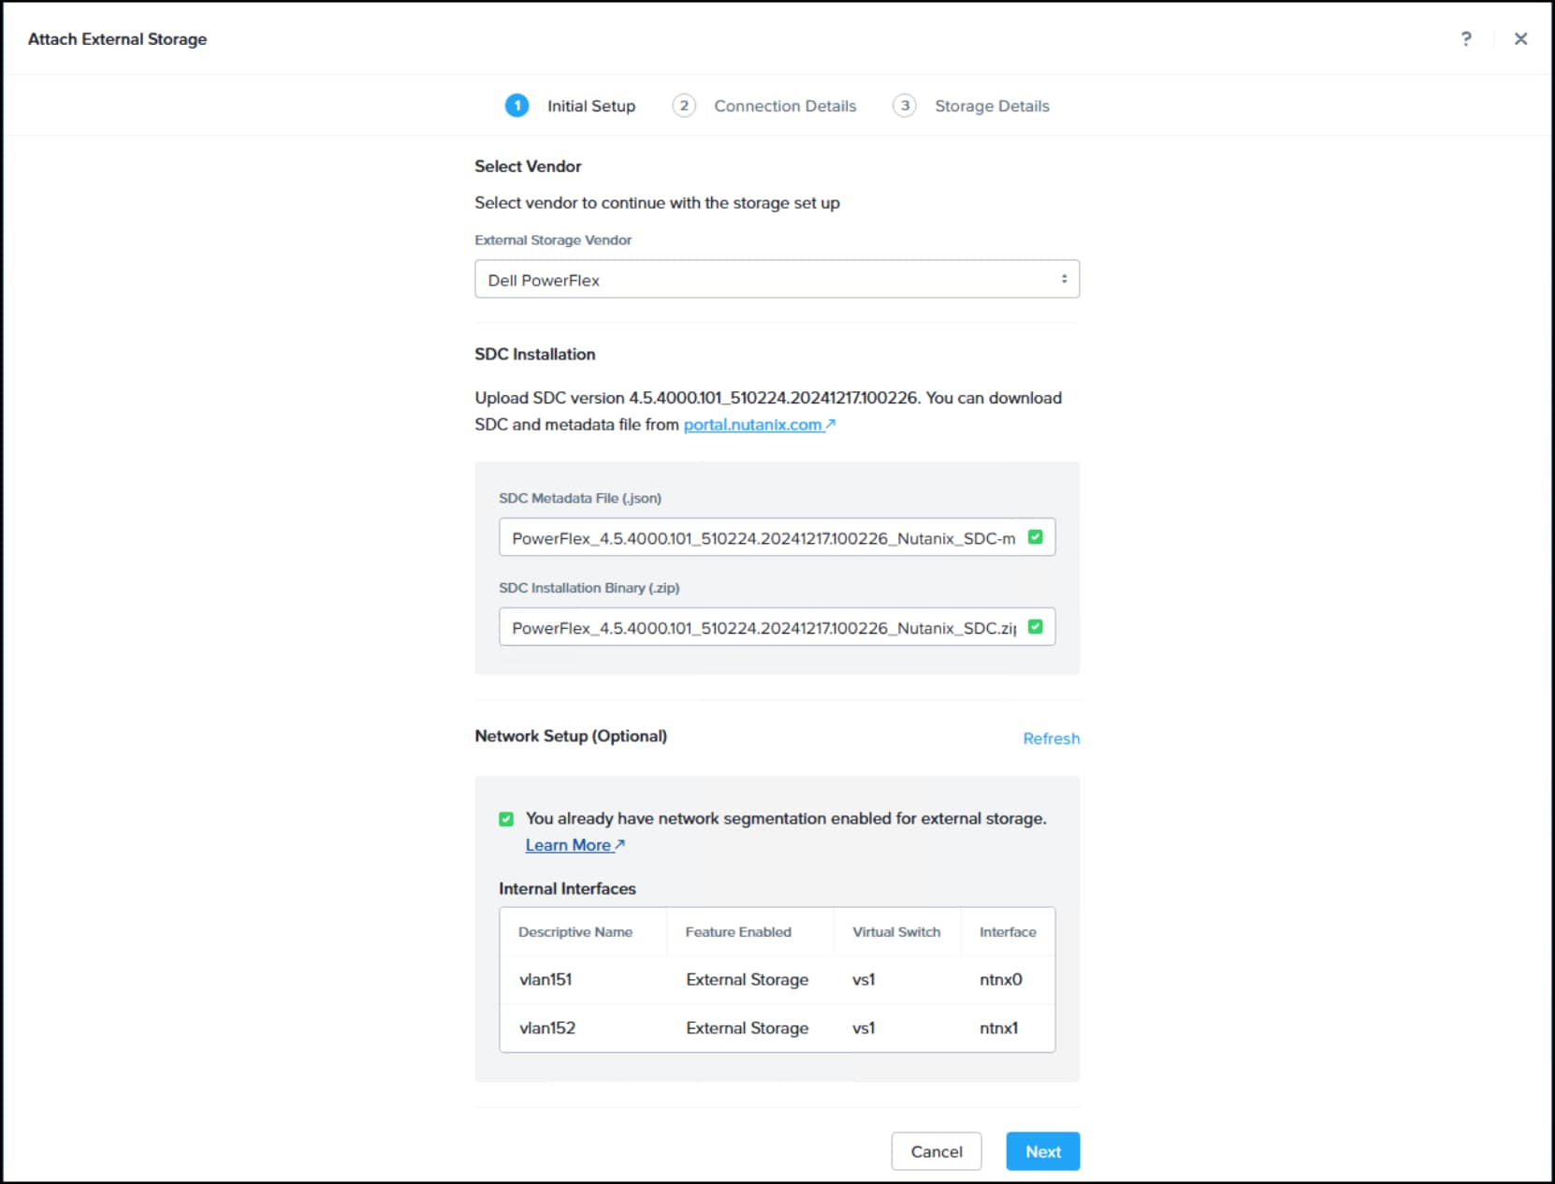The height and width of the screenshot is (1184, 1555).
Task: Close the Attach External Storage dialog
Action: (x=1521, y=38)
